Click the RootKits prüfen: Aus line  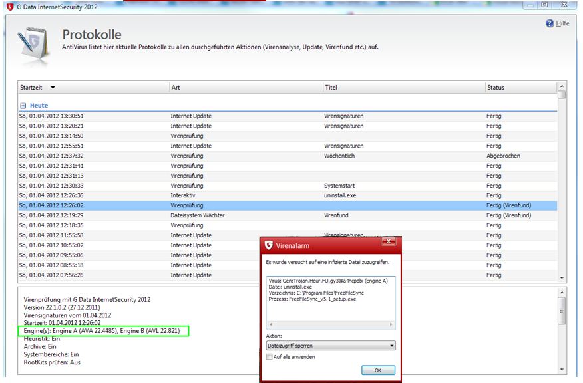(x=52, y=362)
